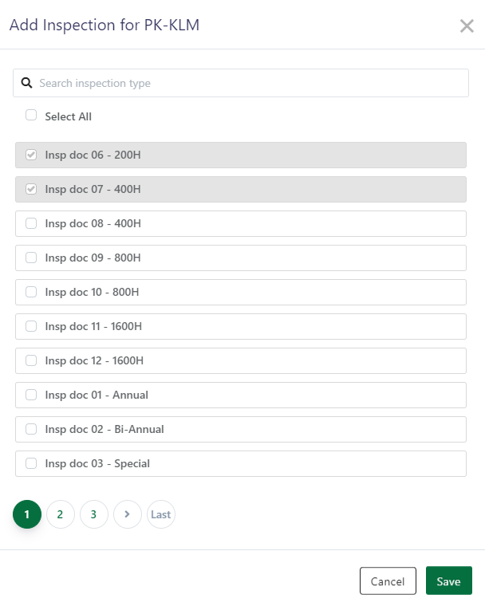Select Insp doc 01 - Annual

tap(31, 395)
